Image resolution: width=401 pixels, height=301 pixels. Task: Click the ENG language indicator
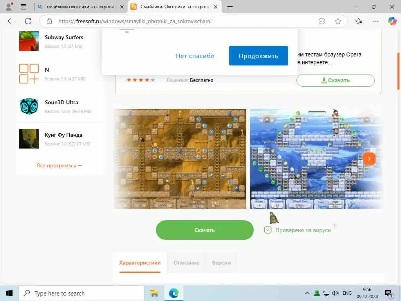(x=347, y=293)
